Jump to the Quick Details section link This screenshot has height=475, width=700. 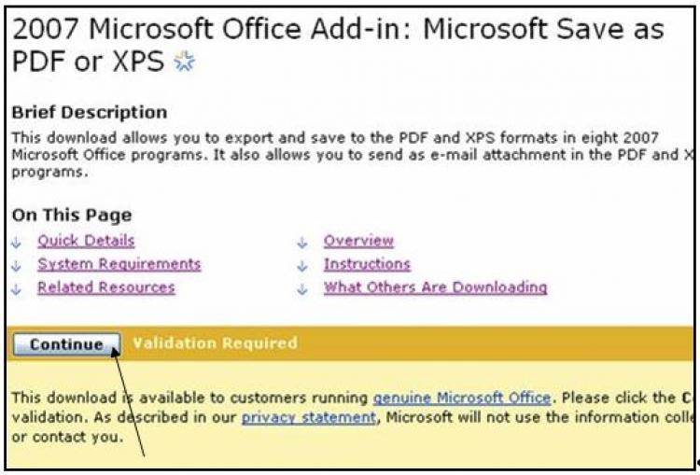tap(86, 241)
